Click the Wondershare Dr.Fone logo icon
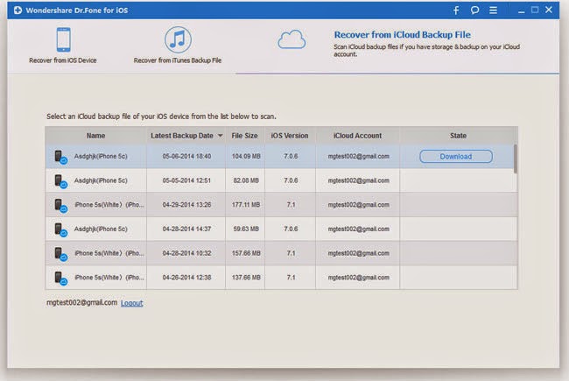The width and height of the screenshot is (569, 381). pyautogui.click(x=18, y=11)
